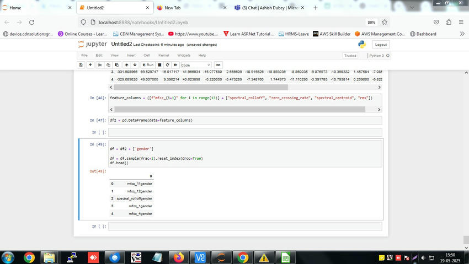
Task: Open the File menu
Action: (x=84, y=55)
